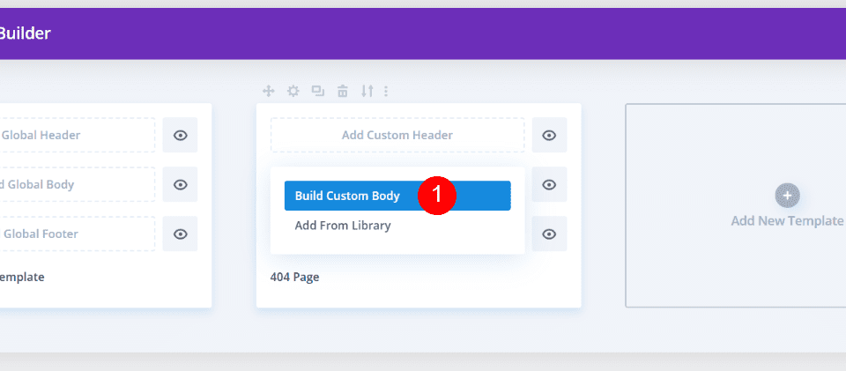Click the import/export arrows icon for 404 Page

[367, 91]
